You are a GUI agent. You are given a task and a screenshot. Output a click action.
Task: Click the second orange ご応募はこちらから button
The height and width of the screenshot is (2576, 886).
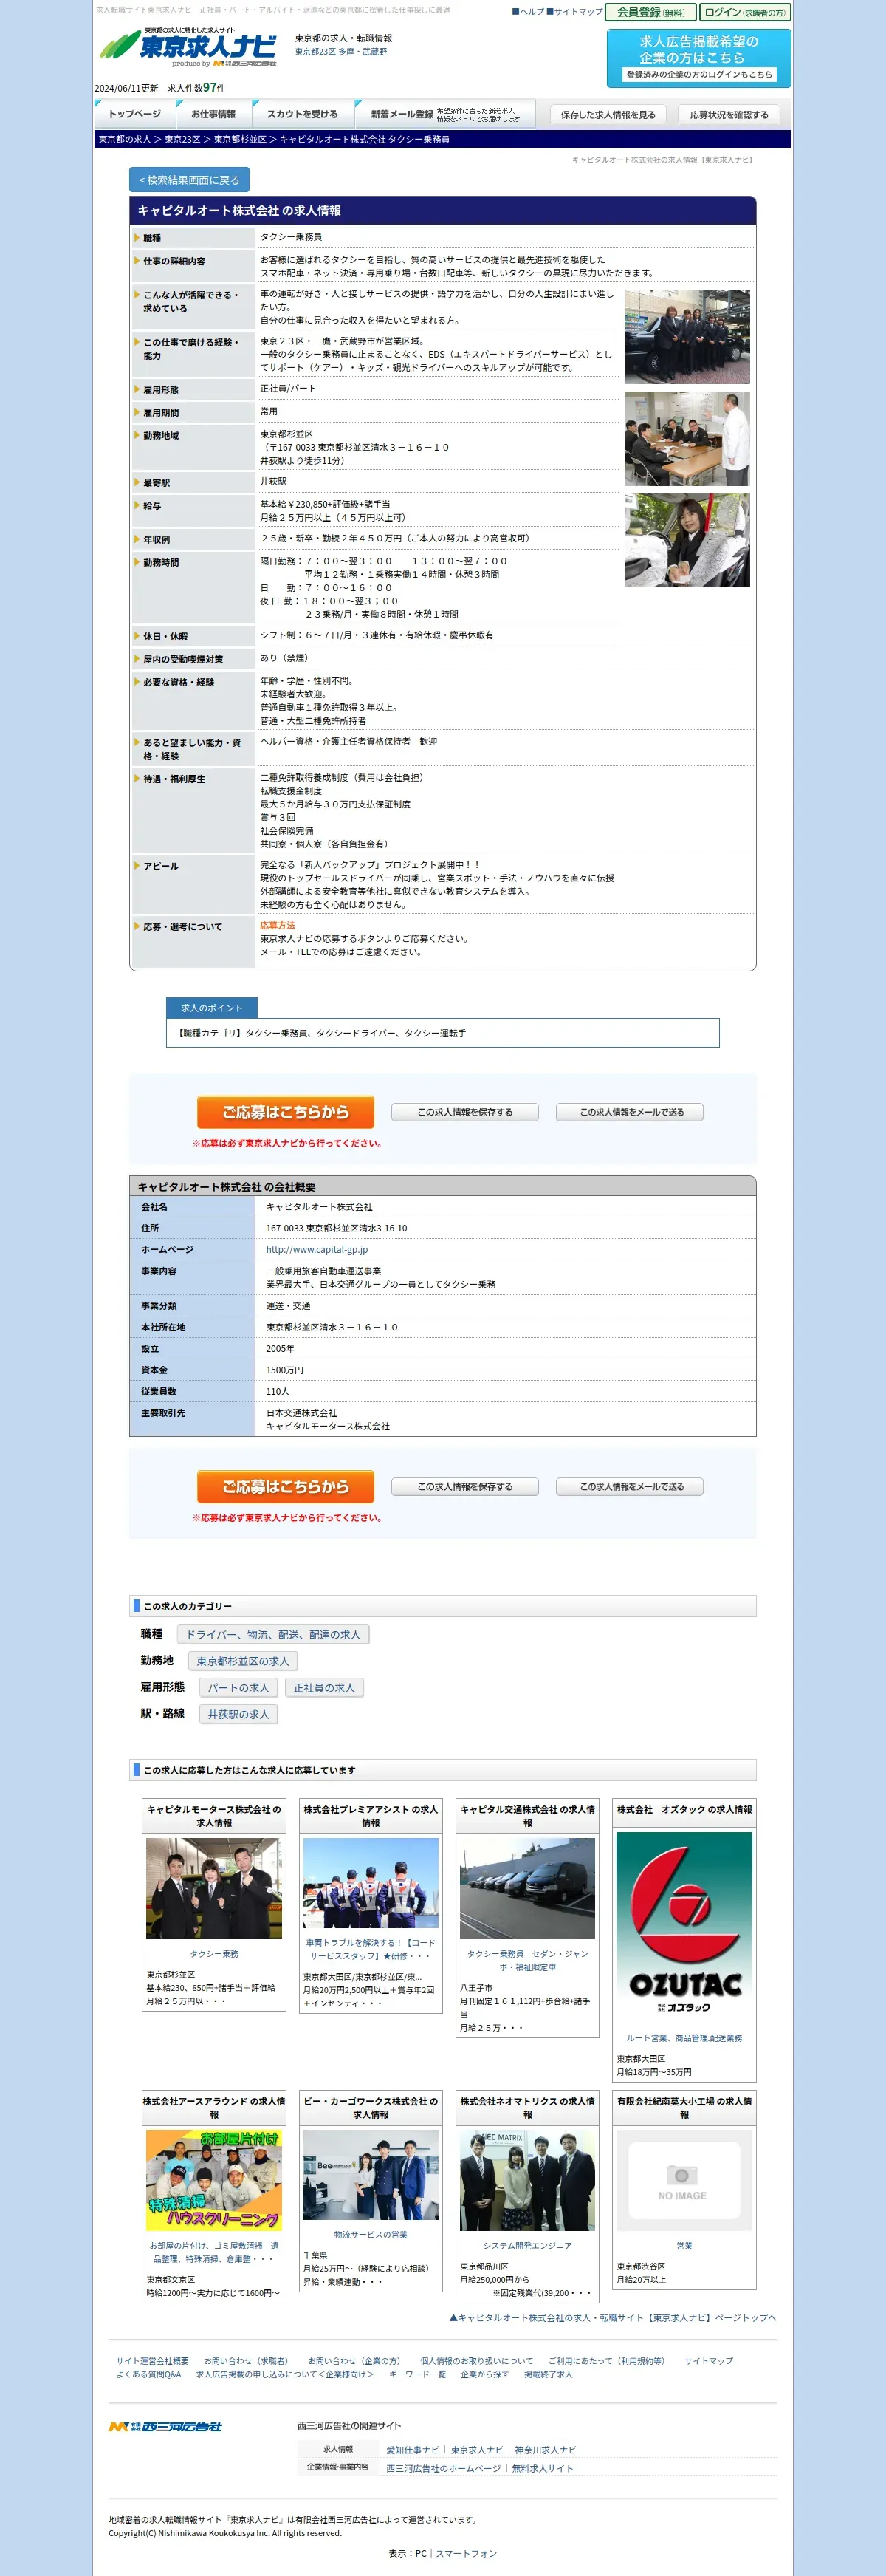point(285,1487)
